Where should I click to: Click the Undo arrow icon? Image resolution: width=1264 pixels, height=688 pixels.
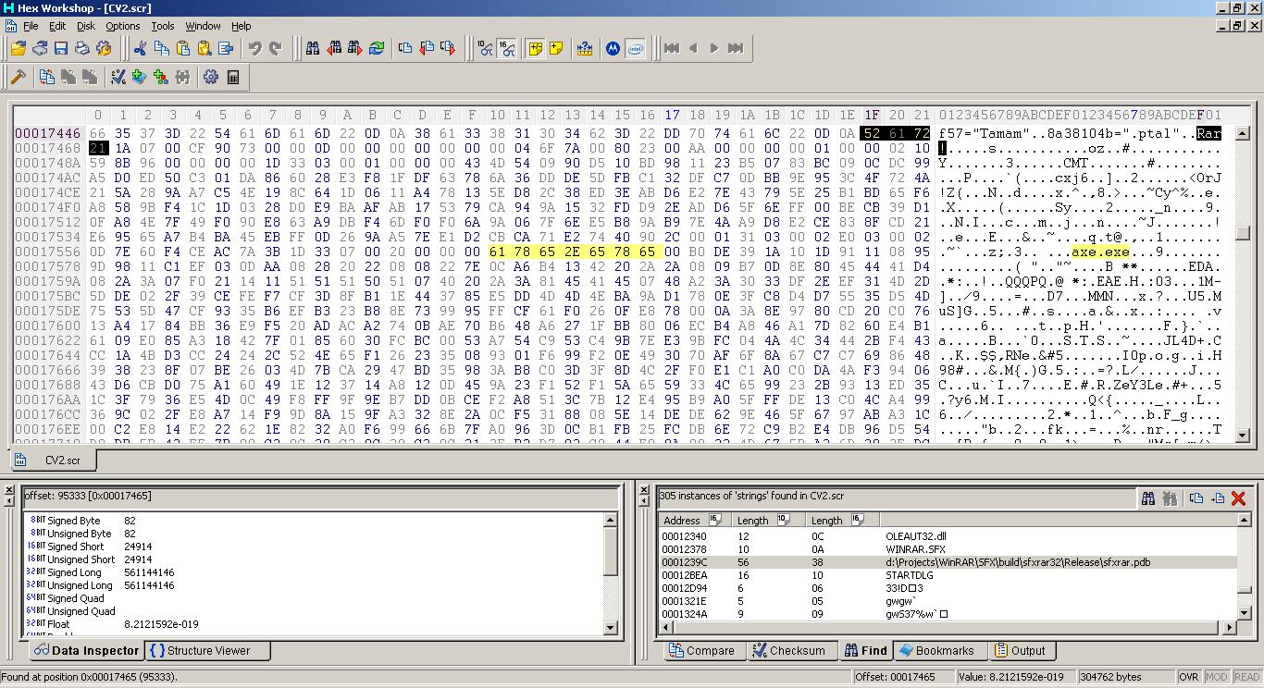pyautogui.click(x=254, y=48)
